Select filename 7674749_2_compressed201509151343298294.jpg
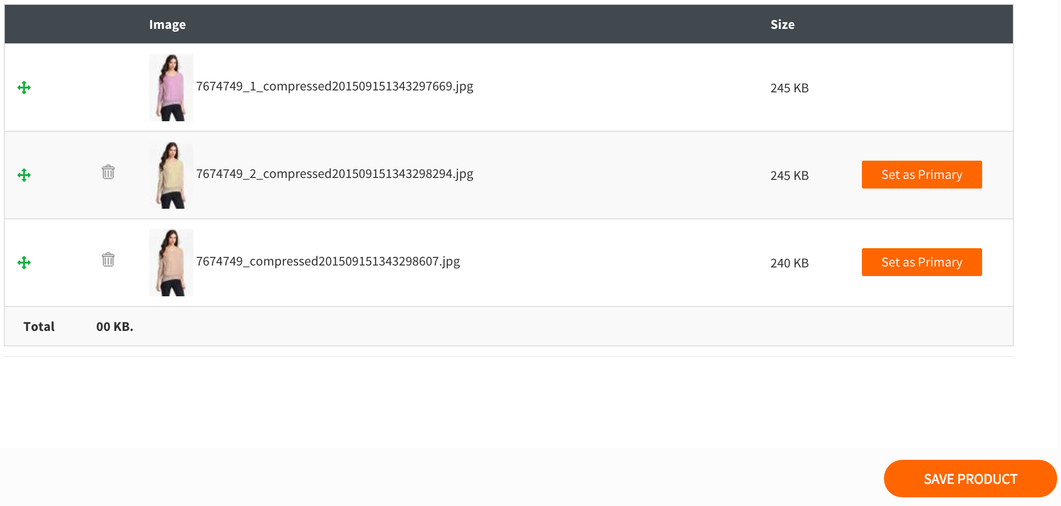Screen dimensions: 1061x506 [335, 174]
